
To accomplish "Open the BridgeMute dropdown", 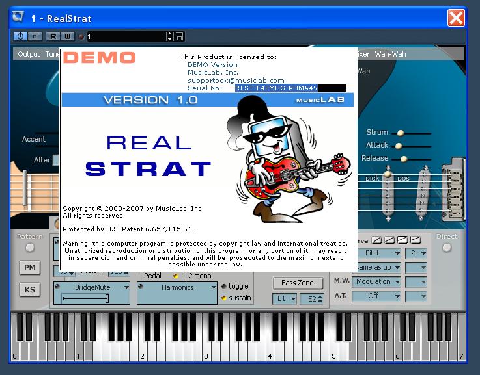I will tap(92, 287).
